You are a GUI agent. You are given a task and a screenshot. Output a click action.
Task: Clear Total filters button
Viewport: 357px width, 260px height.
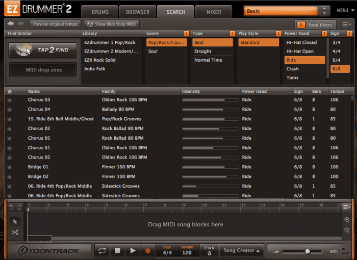[x=316, y=24]
